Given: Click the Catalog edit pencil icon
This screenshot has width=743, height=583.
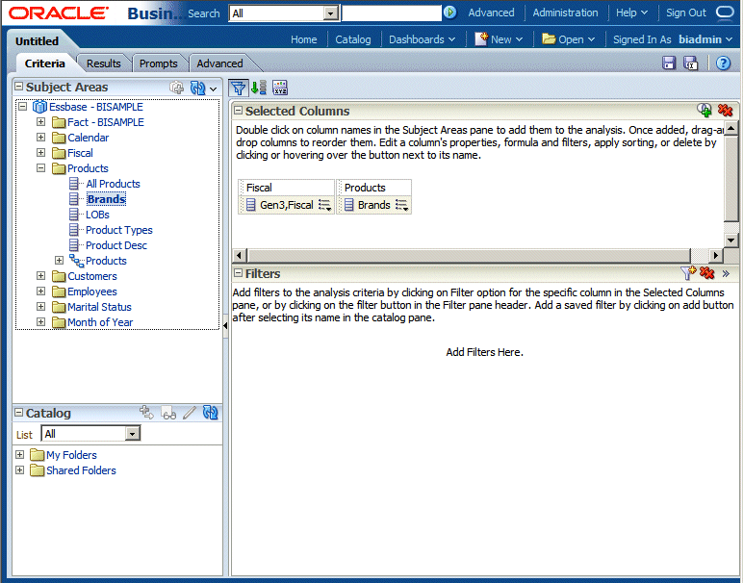Looking at the screenshot, I should (189, 413).
